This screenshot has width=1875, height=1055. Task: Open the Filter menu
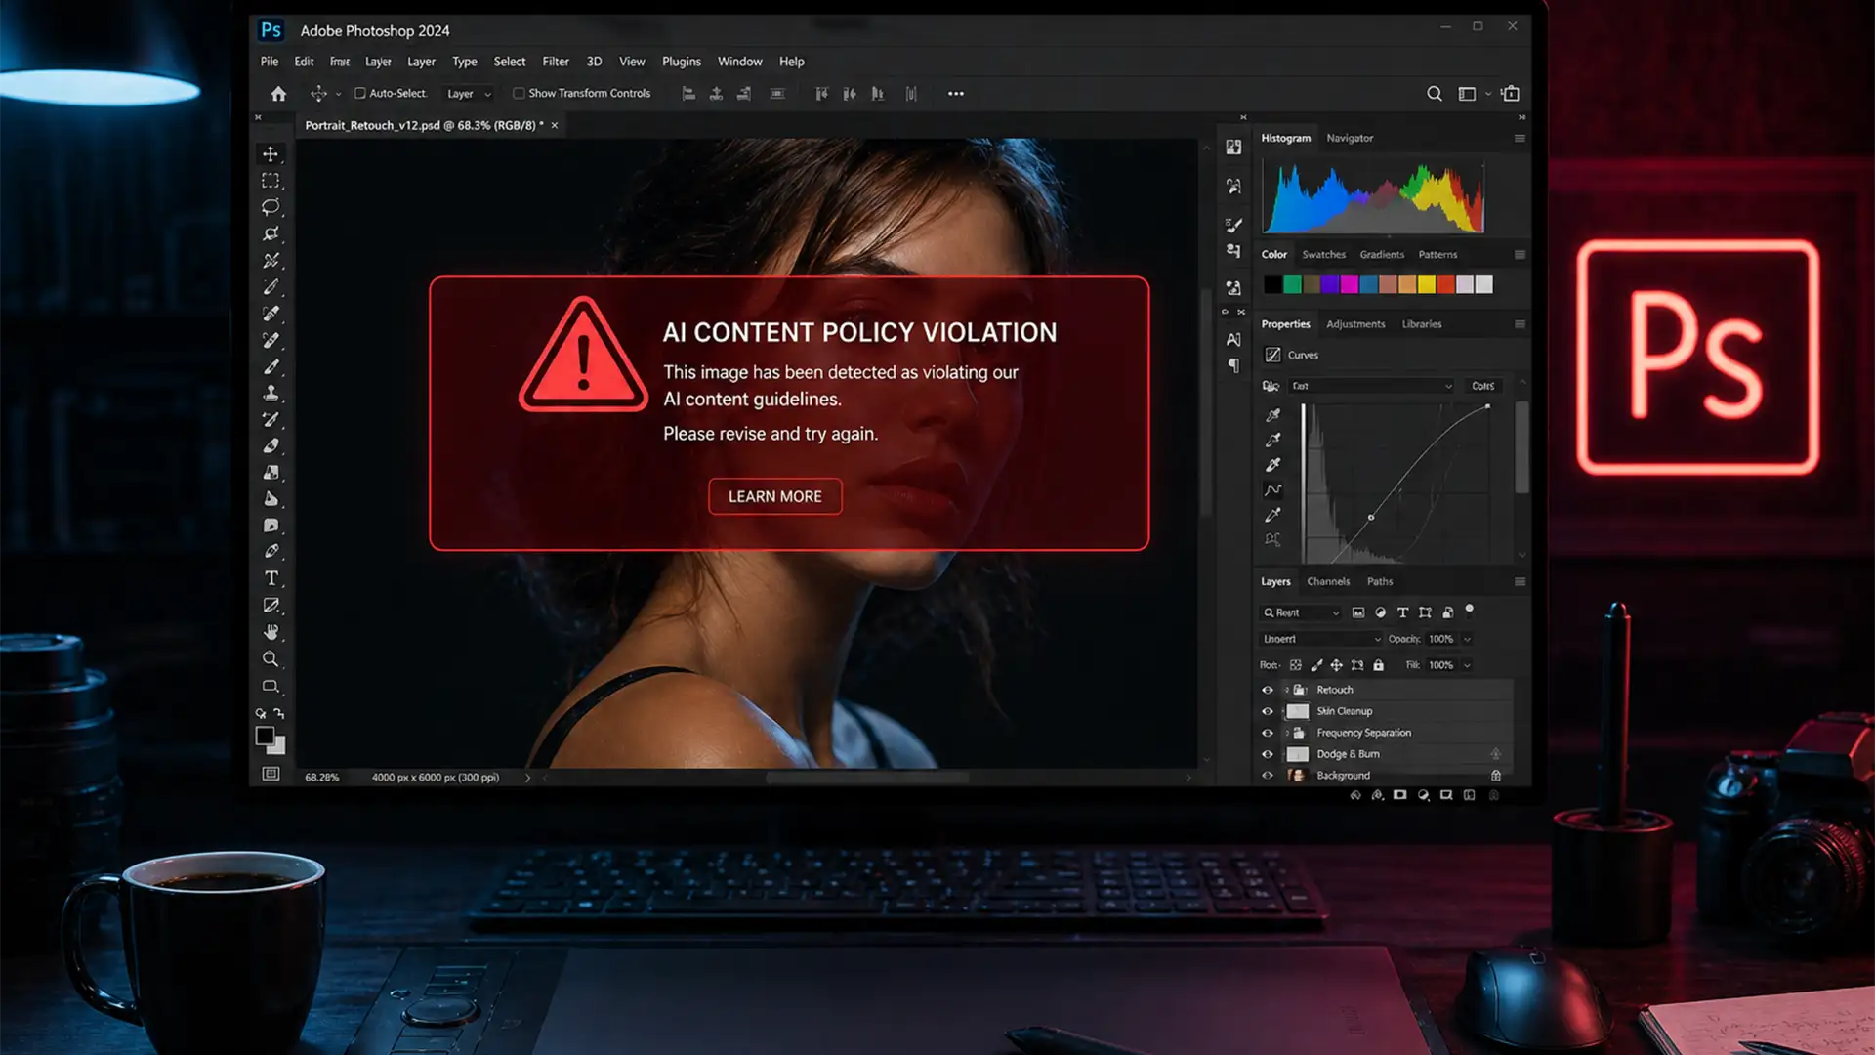[555, 61]
